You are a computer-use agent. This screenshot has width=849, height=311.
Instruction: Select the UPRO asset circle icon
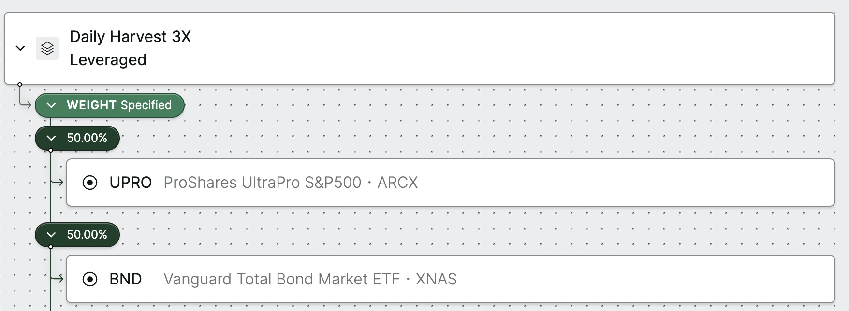90,183
